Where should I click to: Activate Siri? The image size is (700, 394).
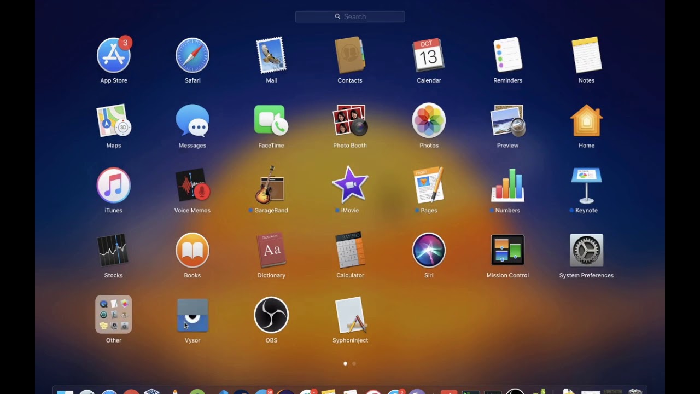[429, 250]
